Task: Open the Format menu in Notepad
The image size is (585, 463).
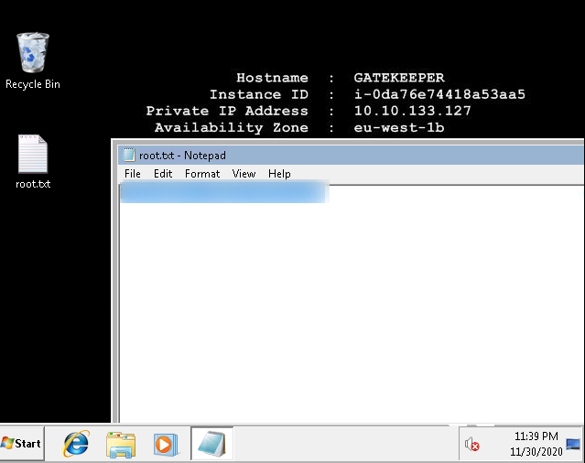Action: point(202,174)
